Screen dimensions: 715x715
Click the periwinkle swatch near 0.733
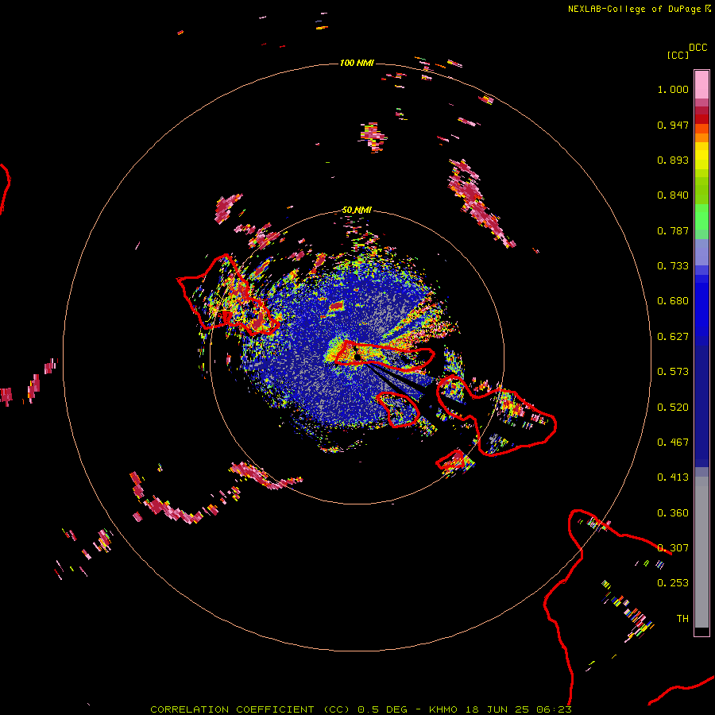[x=701, y=252]
